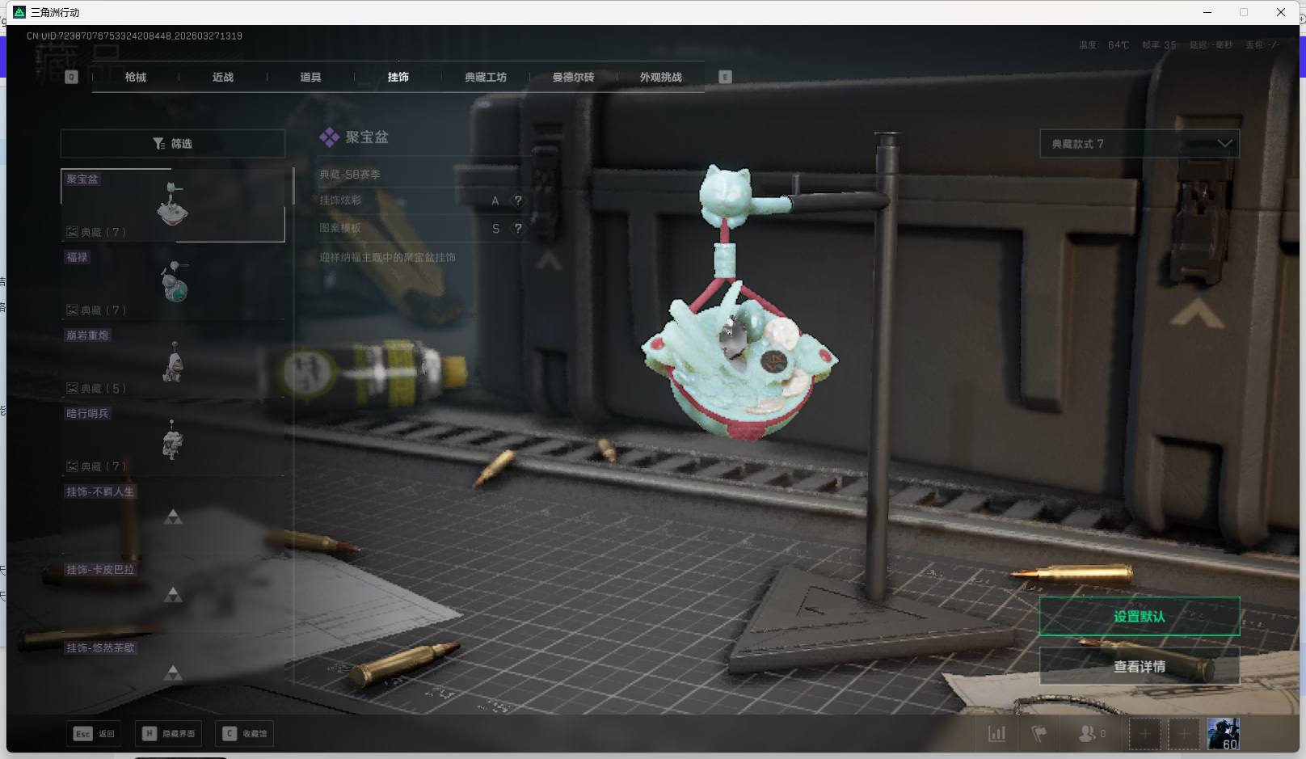Image resolution: width=1306 pixels, height=759 pixels.
Task: Click the 挂饰炫彩 label
Action: [340, 200]
